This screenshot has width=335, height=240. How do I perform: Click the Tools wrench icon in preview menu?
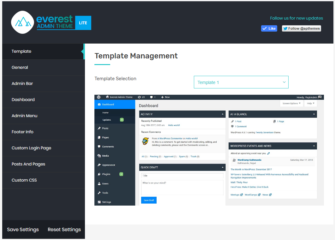[99, 193]
